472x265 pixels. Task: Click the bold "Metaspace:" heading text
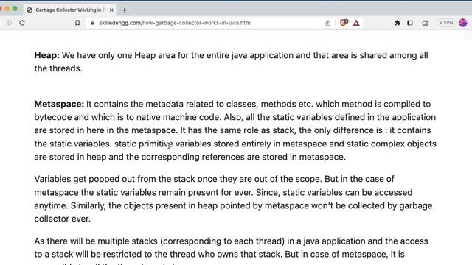(x=59, y=104)
